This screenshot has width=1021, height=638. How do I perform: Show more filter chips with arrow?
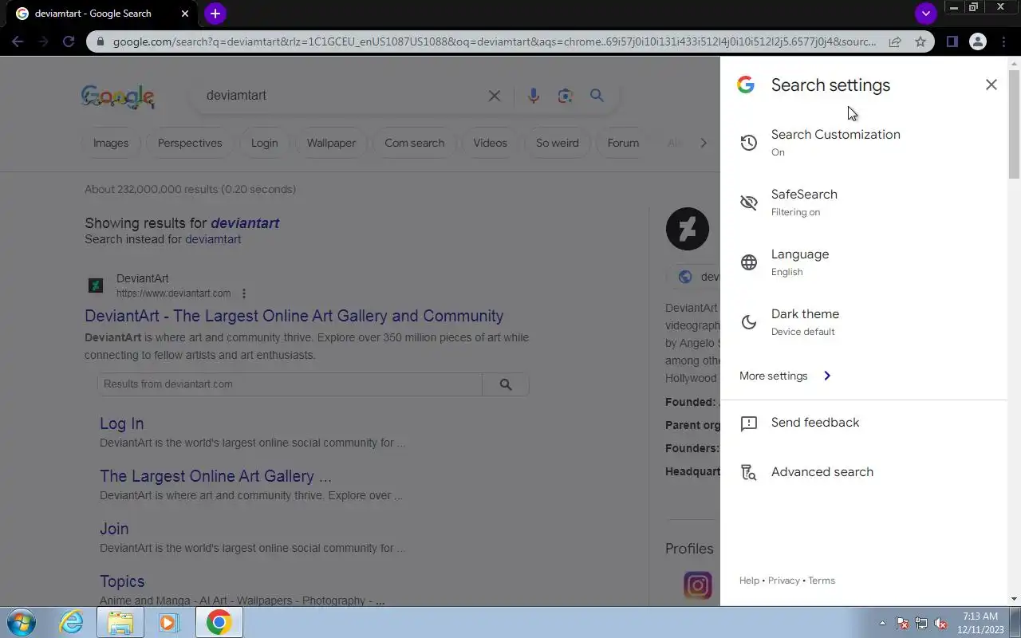click(703, 143)
